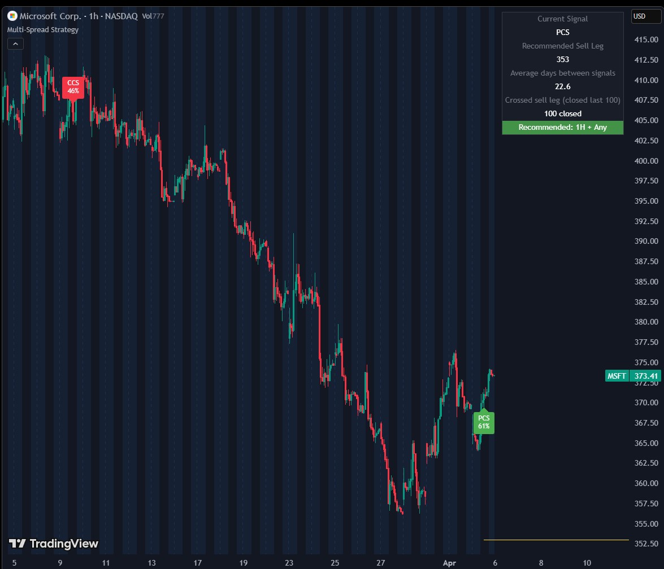Screen dimensions: 664x569
Task: Click the 360.00 price axis label
Action: [x=646, y=483]
